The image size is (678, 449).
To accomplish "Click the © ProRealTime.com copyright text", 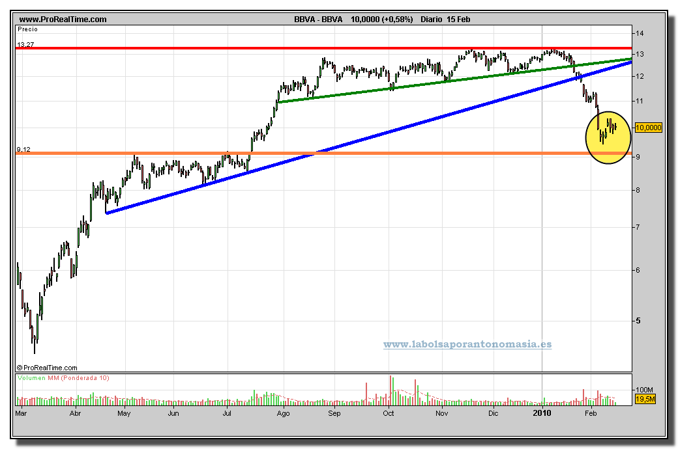I will coord(47,368).
